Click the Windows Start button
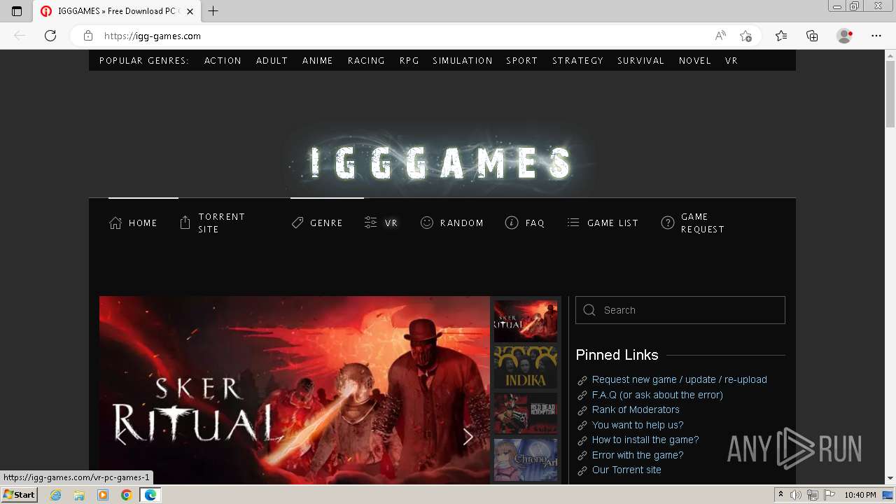Viewport: 896px width, 504px height. point(19,495)
